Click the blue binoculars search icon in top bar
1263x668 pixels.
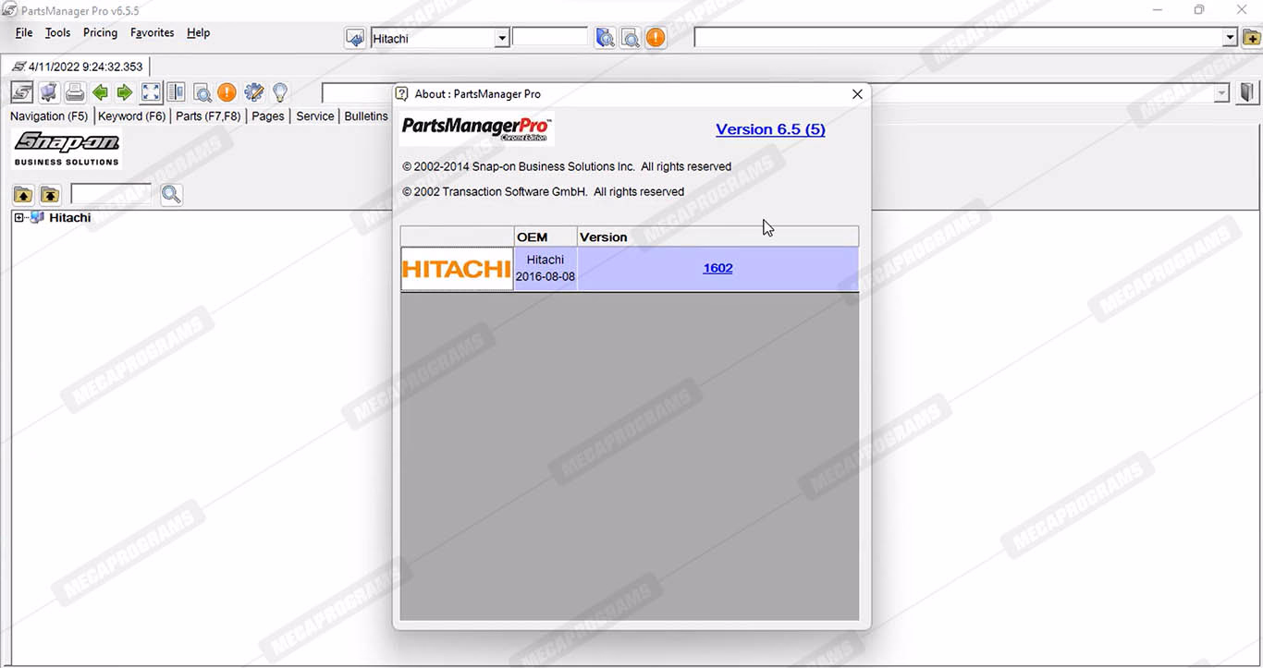(605, 38)
